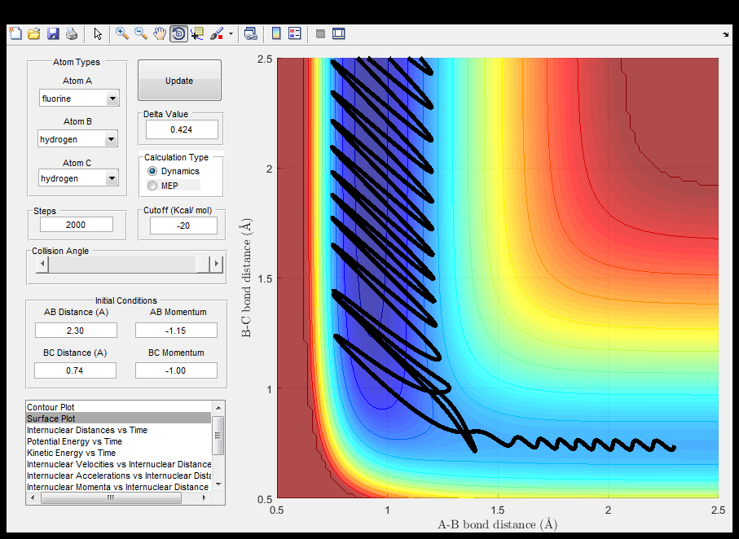Select the Zoom Out magnifier tool

click(141, 33)
